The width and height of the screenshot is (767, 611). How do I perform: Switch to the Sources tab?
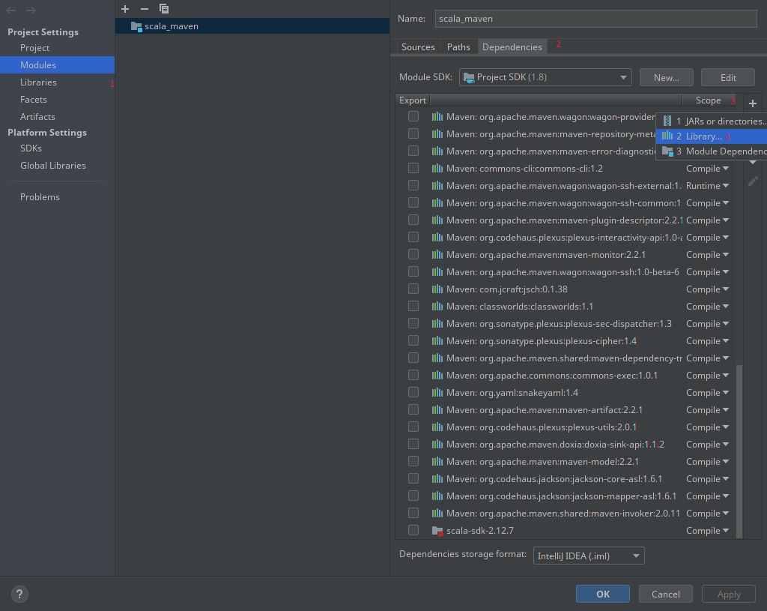tap(417, 46)
